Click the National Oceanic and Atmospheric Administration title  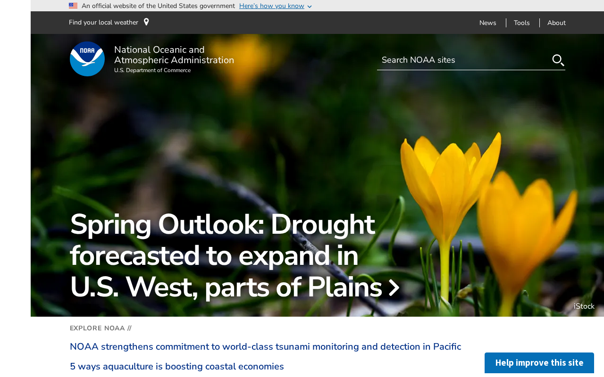(x=174, y=55)
